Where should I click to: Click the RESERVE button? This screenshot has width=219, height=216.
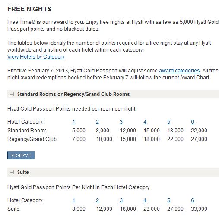point(21,155)
